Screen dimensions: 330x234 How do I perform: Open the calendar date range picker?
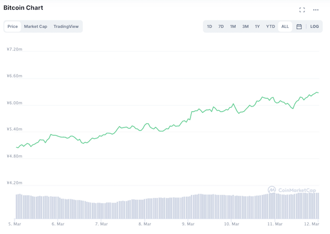click(299, 27)
